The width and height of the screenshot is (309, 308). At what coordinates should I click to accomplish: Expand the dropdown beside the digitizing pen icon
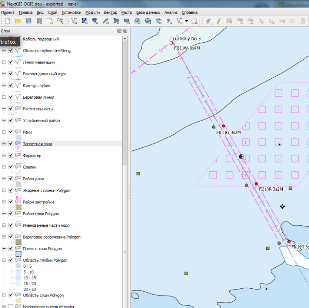212,23
